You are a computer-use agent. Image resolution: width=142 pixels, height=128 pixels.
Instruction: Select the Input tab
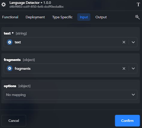84,17
